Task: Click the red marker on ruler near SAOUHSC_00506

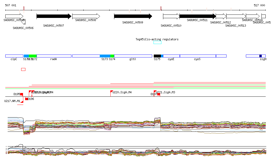Action: [24, 8]
